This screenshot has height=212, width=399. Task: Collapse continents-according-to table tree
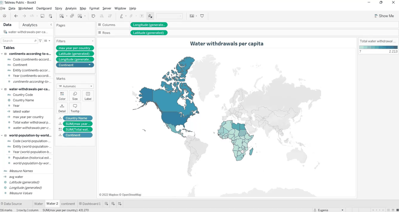(x=2, y=54)
